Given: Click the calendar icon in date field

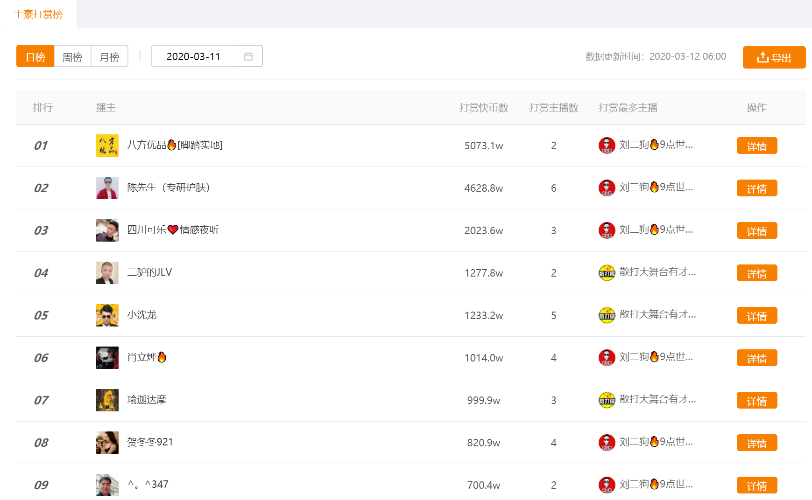Looking at the screenshot, I should pos(248,56).
